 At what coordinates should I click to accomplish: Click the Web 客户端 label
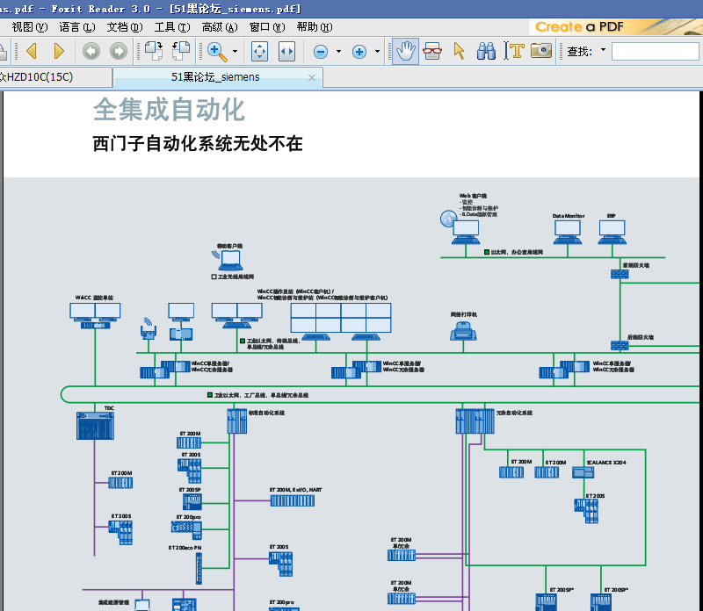tap(473, 196)
